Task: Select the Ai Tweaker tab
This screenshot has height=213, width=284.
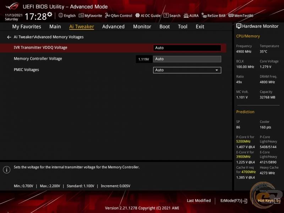Action: pyautogui.click(x=82, y=27)
